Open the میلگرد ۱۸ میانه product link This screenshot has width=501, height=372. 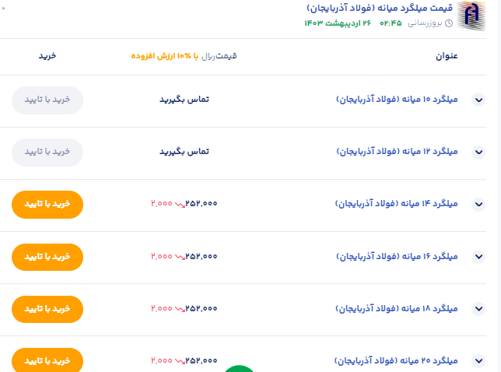(x=397, y=308)
